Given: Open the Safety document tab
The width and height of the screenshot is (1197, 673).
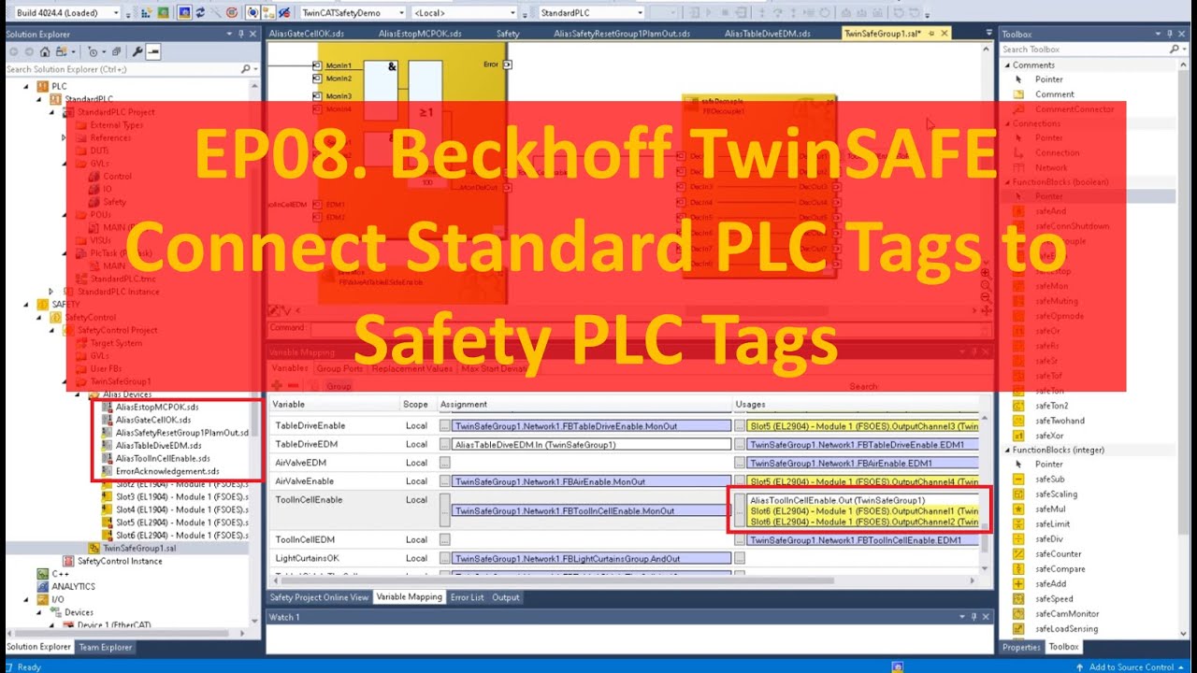Looking at the screenshot, I should [508, 34].
